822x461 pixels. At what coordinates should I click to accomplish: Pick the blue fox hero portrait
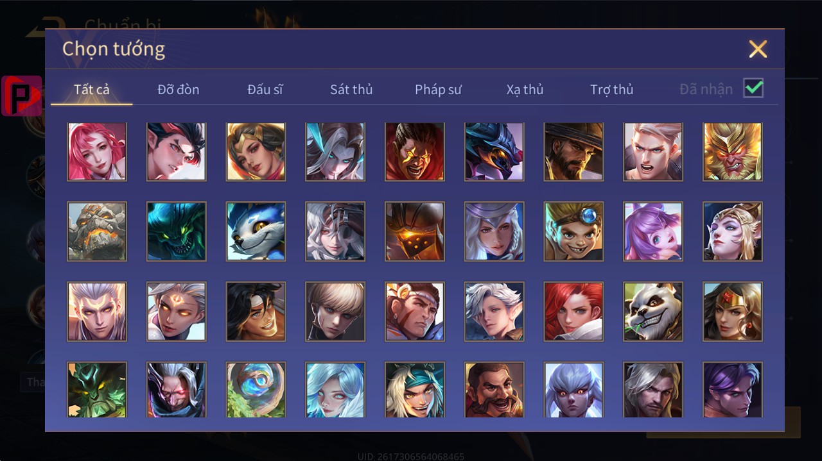256,231
